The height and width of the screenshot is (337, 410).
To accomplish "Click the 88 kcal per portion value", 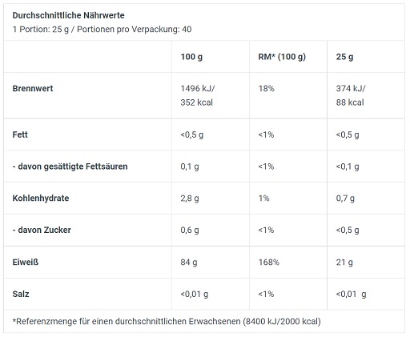I will 350,102.
